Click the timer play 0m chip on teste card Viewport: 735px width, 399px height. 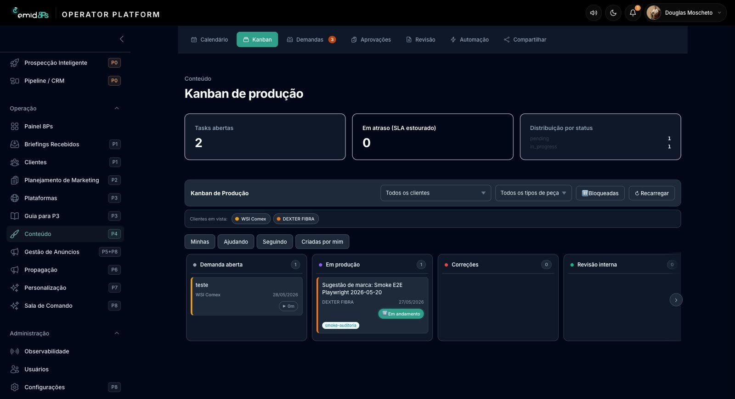point(288,306)
